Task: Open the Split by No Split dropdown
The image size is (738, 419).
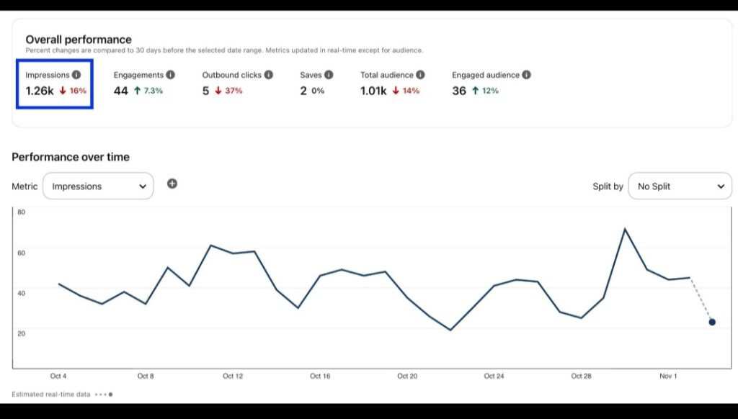Action: coord(680,186)
